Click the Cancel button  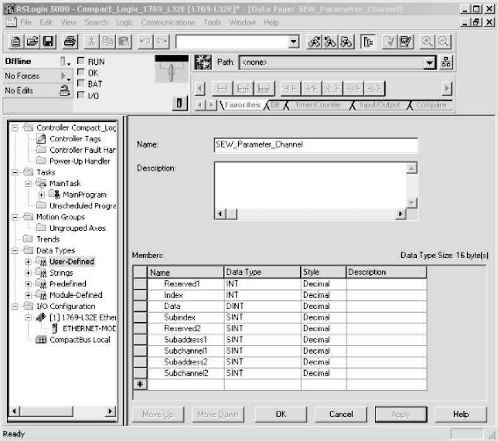(x=341, y=415)
